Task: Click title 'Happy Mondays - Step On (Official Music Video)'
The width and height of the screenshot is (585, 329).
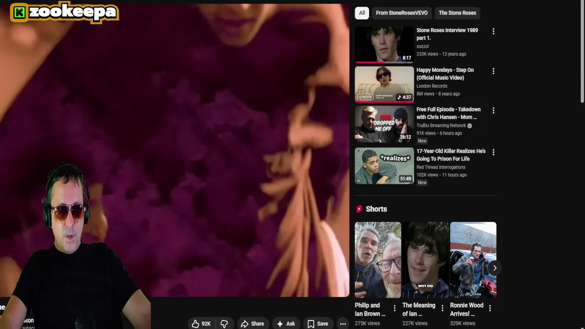Action: coord(445,74)
